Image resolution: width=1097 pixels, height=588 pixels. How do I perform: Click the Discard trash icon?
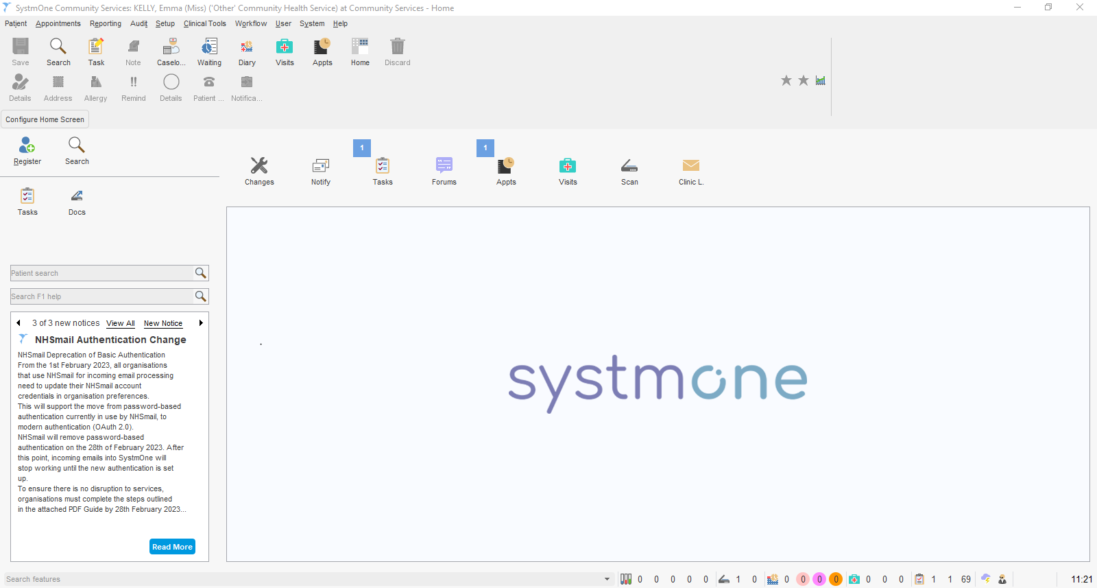(x=398, y=47)
